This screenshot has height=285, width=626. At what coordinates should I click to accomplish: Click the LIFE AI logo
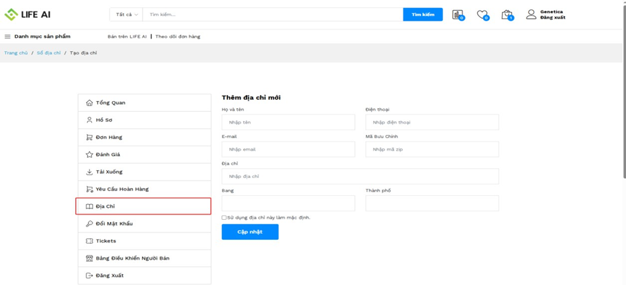pos(27,14)
